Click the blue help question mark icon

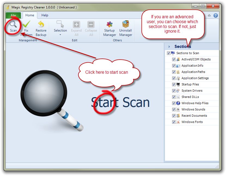216,16
